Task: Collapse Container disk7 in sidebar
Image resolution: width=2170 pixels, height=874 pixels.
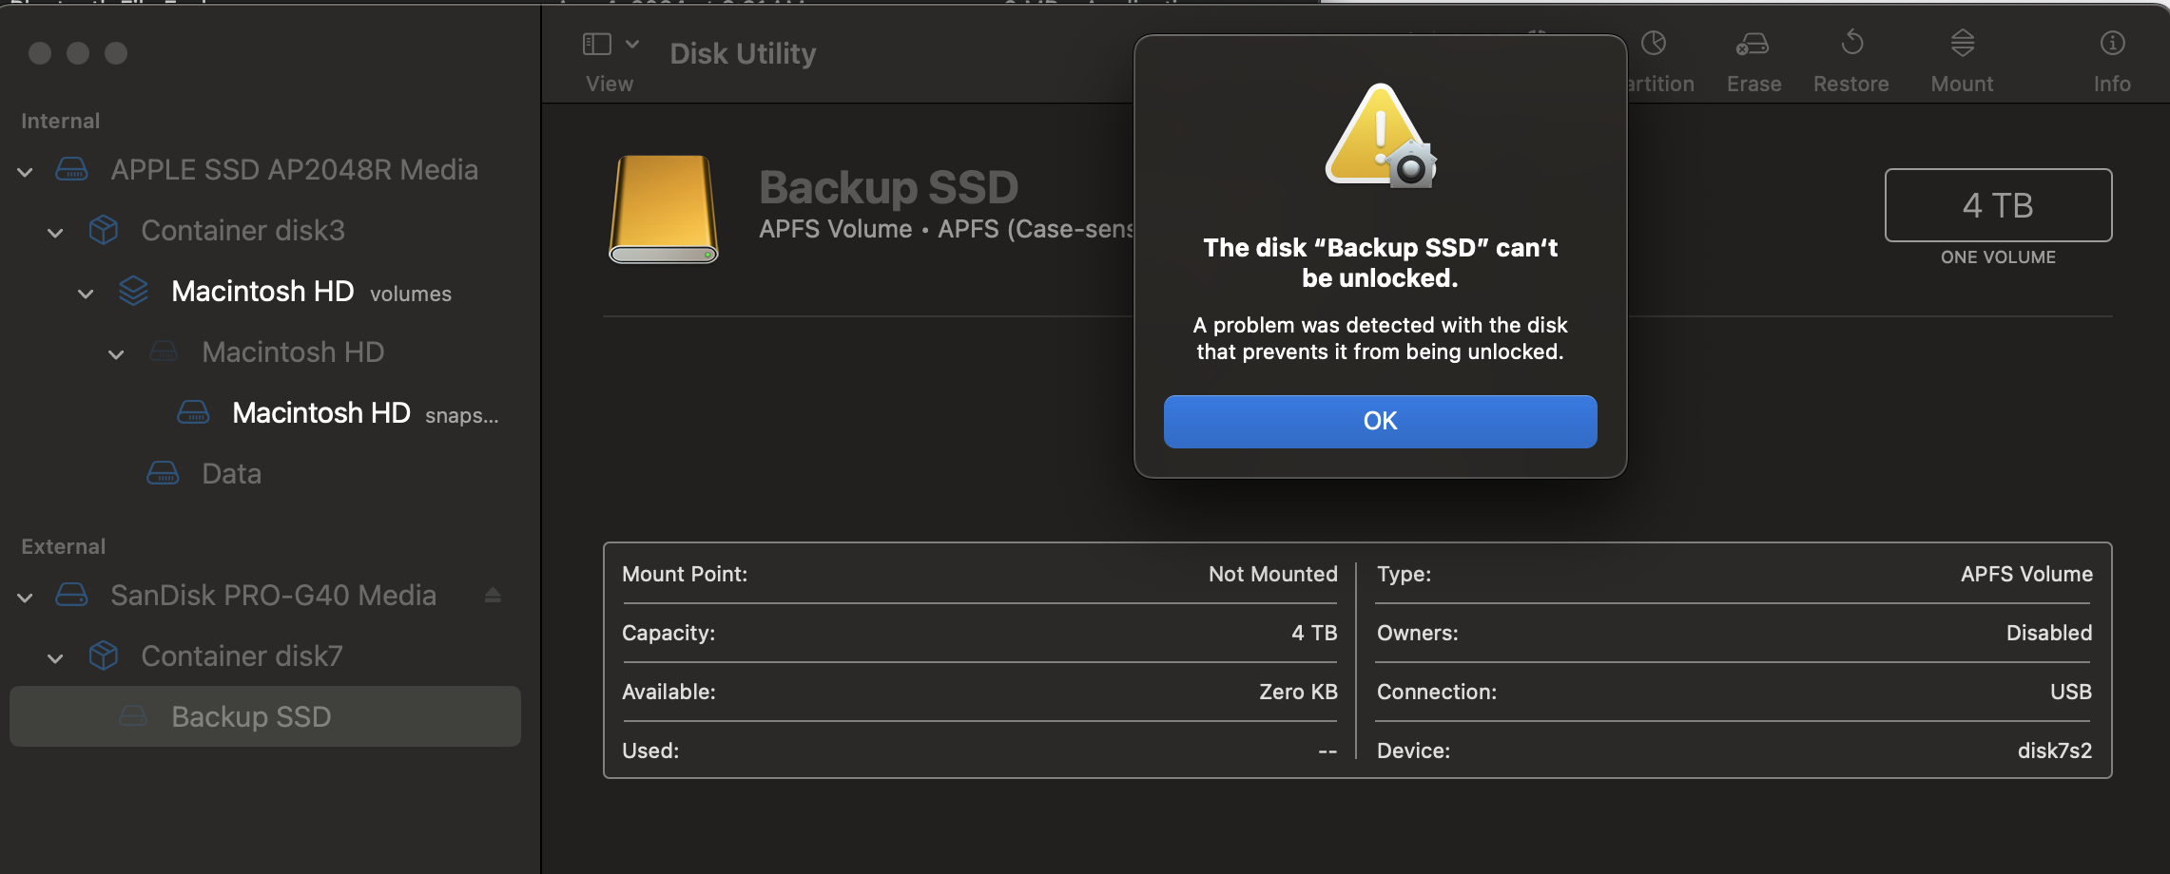Action: (x=56, y=658)
